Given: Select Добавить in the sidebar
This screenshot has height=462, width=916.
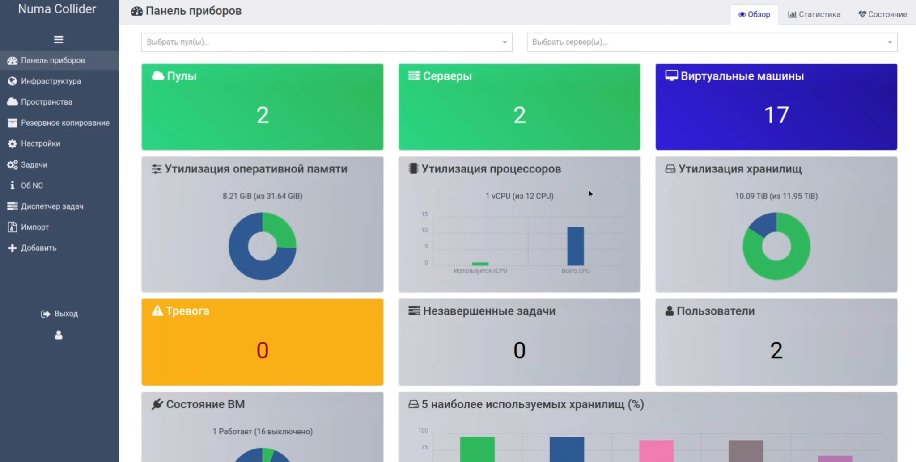Looking at the screenshot, I should [x=59, y=248].
